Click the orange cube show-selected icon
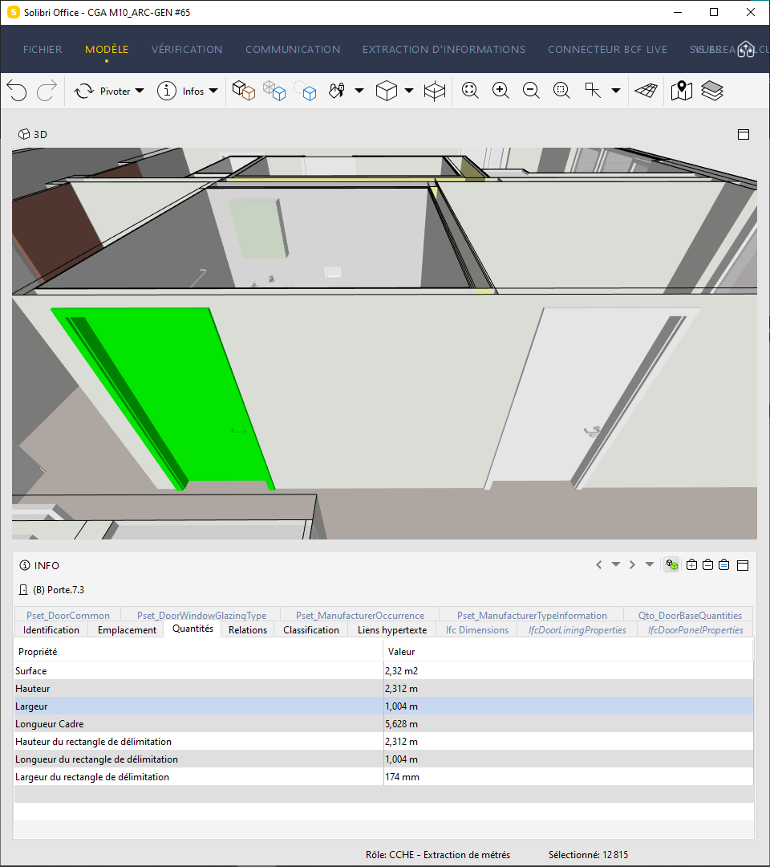 pos(244,90)
